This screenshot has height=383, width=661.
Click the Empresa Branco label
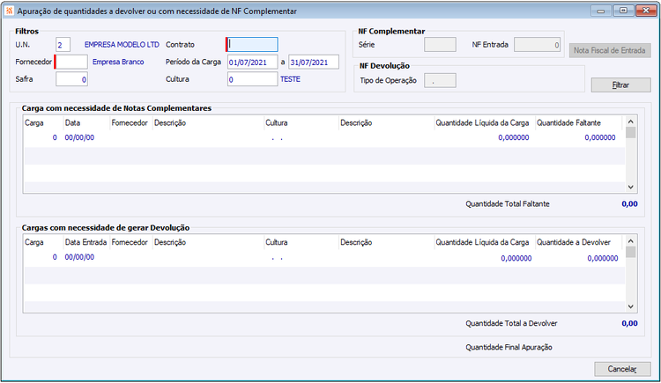[118, 62]
